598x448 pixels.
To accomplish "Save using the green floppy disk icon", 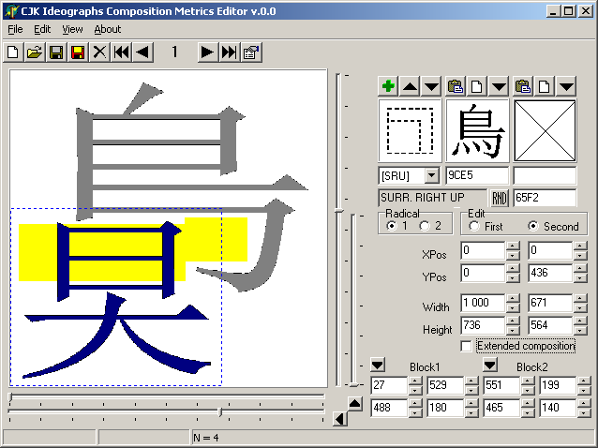I will tap(56, 52).
